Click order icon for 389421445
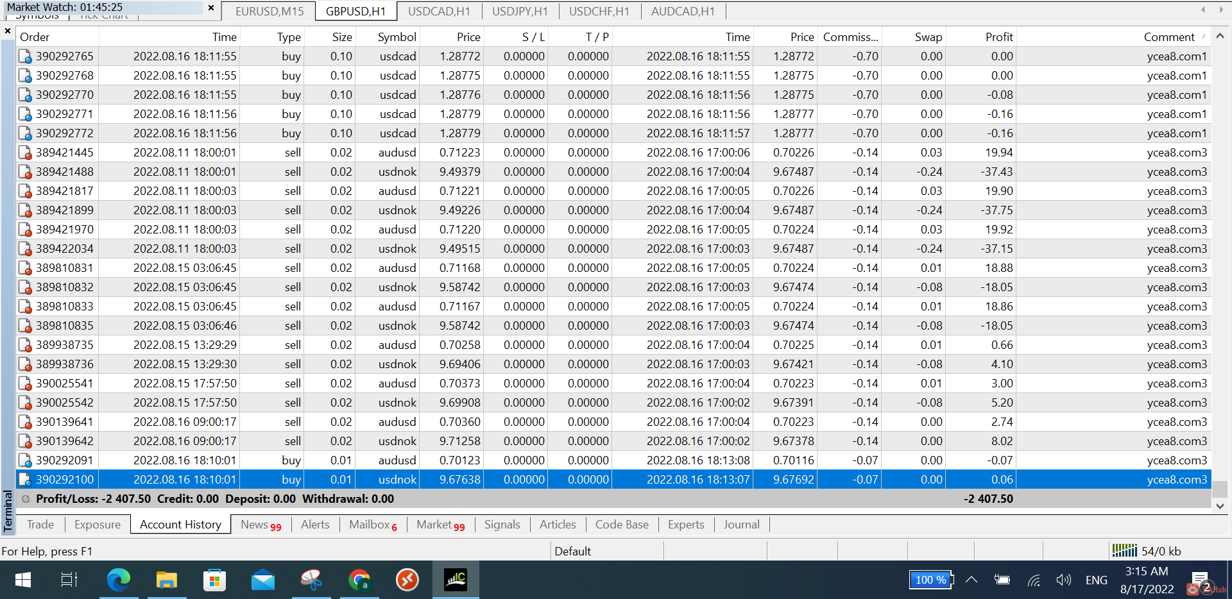 tap(25, 153)
